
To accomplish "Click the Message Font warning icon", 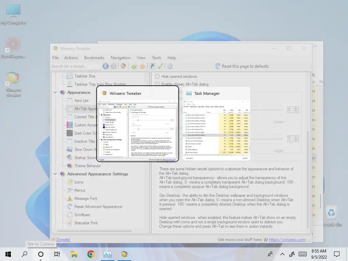I will tap(70, 198).
